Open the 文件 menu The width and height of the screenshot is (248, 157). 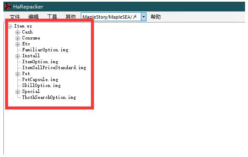(15, 17)
